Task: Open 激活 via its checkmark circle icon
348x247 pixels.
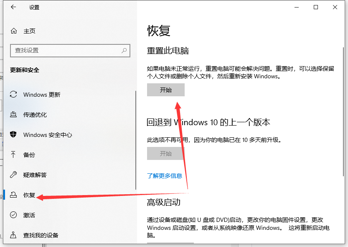Action: point(14,215)
